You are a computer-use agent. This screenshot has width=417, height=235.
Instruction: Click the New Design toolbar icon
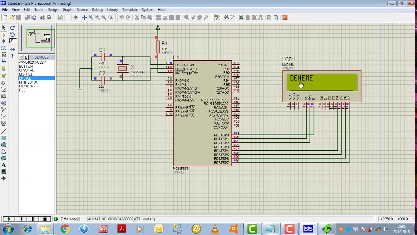pos(6,18)
